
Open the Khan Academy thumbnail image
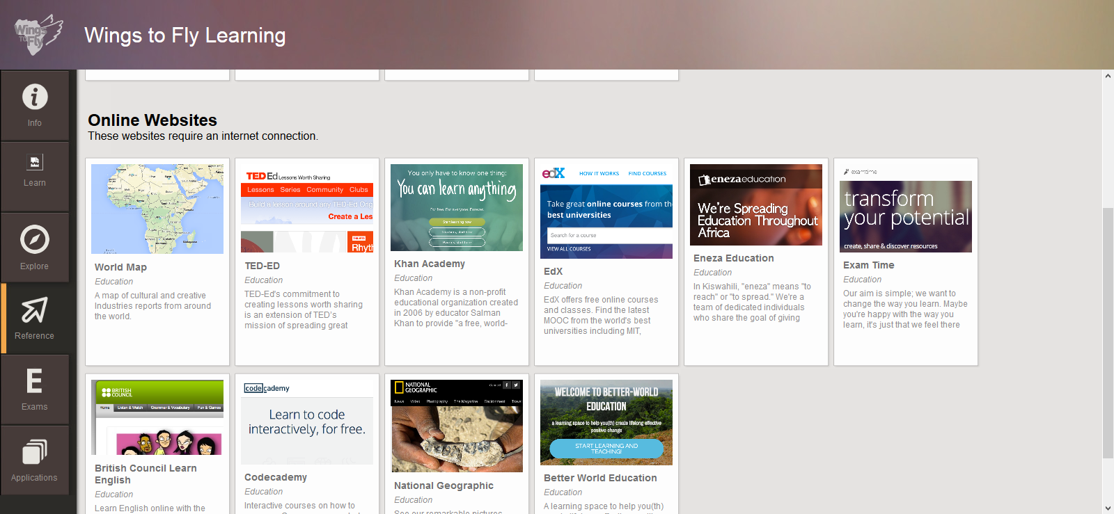point(457,207)
